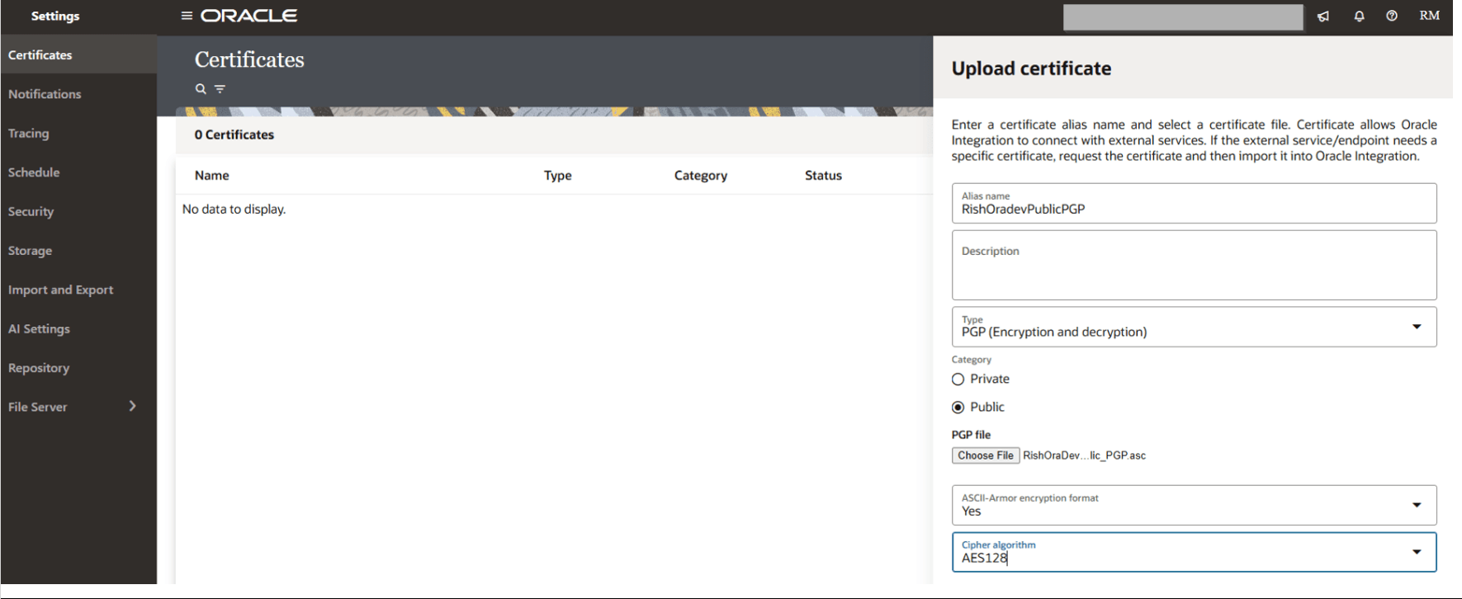The width and height of the screenshot is (1462, 599).
Task: Open the ASCII-Armor encryption format dropdown
Action: [x=1416, y=505]
